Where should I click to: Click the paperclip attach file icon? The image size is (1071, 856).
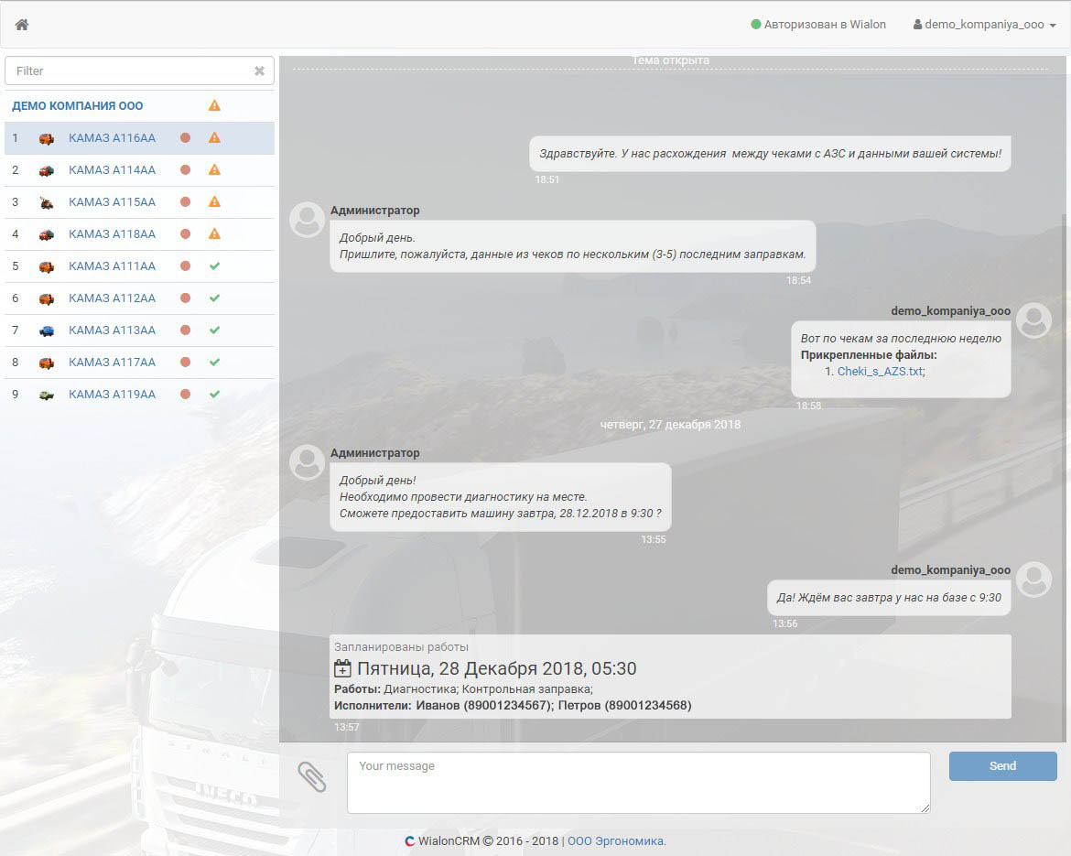312,777
